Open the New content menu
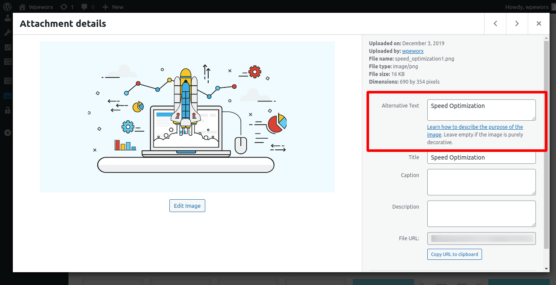This screenshot has height=285, width=556. pyautogui.click(x=112, y=7)
